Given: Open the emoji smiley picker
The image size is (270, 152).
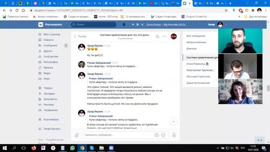Looking at the screenshot, I should coord(163,135).
